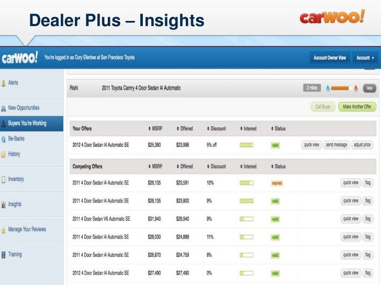Click the Call Buyer button

click(x=323, y=106)
